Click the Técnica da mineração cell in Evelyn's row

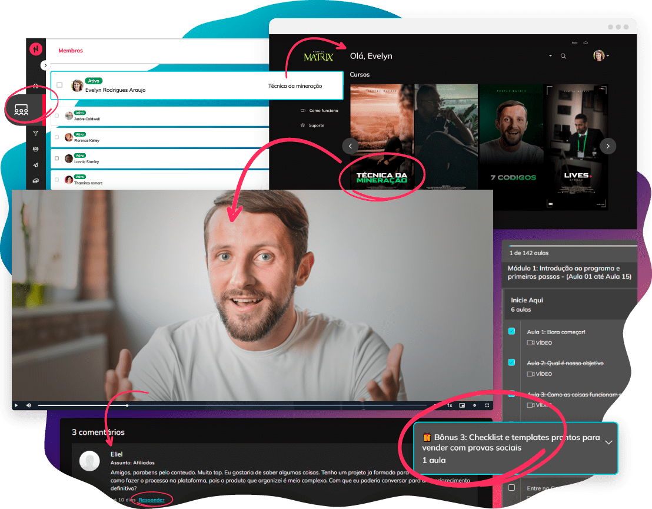295,86
